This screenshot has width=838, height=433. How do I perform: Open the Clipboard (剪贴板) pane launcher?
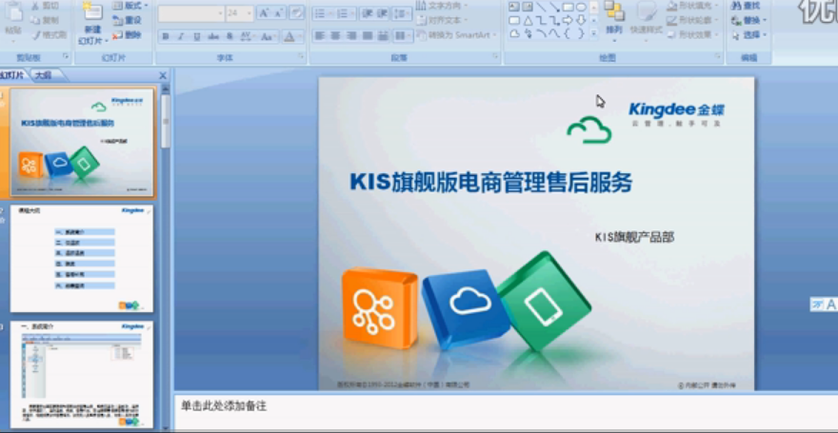[67, 56]
